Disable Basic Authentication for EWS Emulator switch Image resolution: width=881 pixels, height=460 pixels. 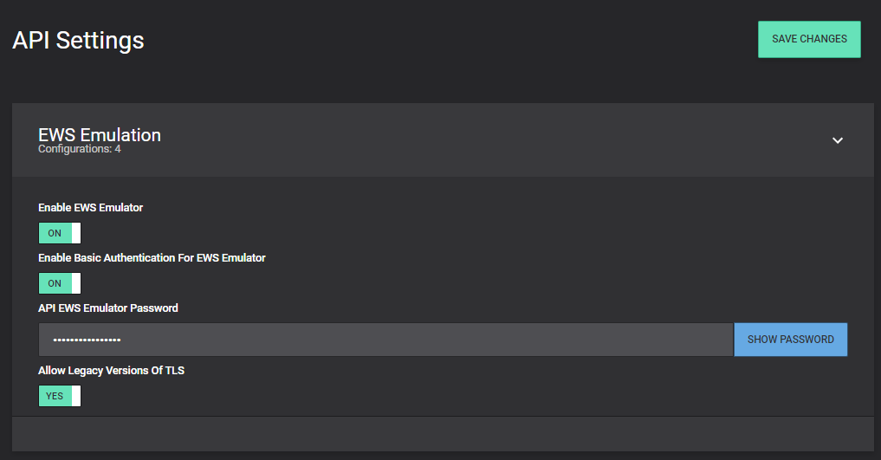[x=59, y=283]
